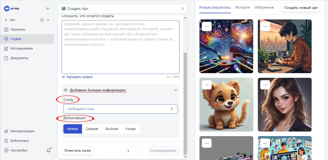Switch to the История tab
The image size is (328, 160).
(x=242, y=7)
